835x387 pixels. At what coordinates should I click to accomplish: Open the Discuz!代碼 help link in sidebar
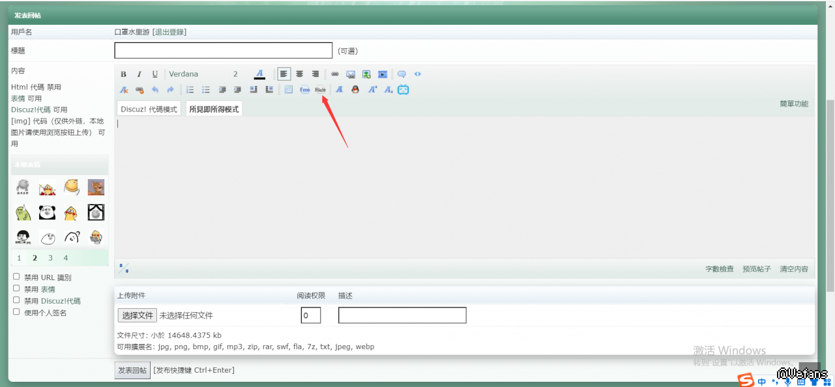tap(31, 110)
